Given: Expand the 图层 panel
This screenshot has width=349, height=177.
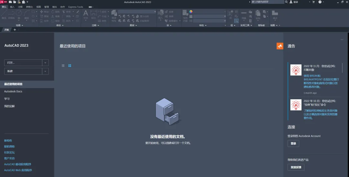Looking at the screenshot, I should tap(133, 25).
